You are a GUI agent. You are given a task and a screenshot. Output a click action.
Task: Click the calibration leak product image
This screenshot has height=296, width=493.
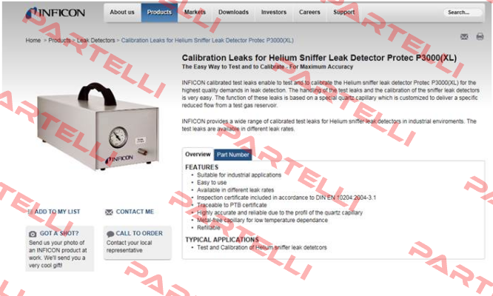click(x=98, y=127)
